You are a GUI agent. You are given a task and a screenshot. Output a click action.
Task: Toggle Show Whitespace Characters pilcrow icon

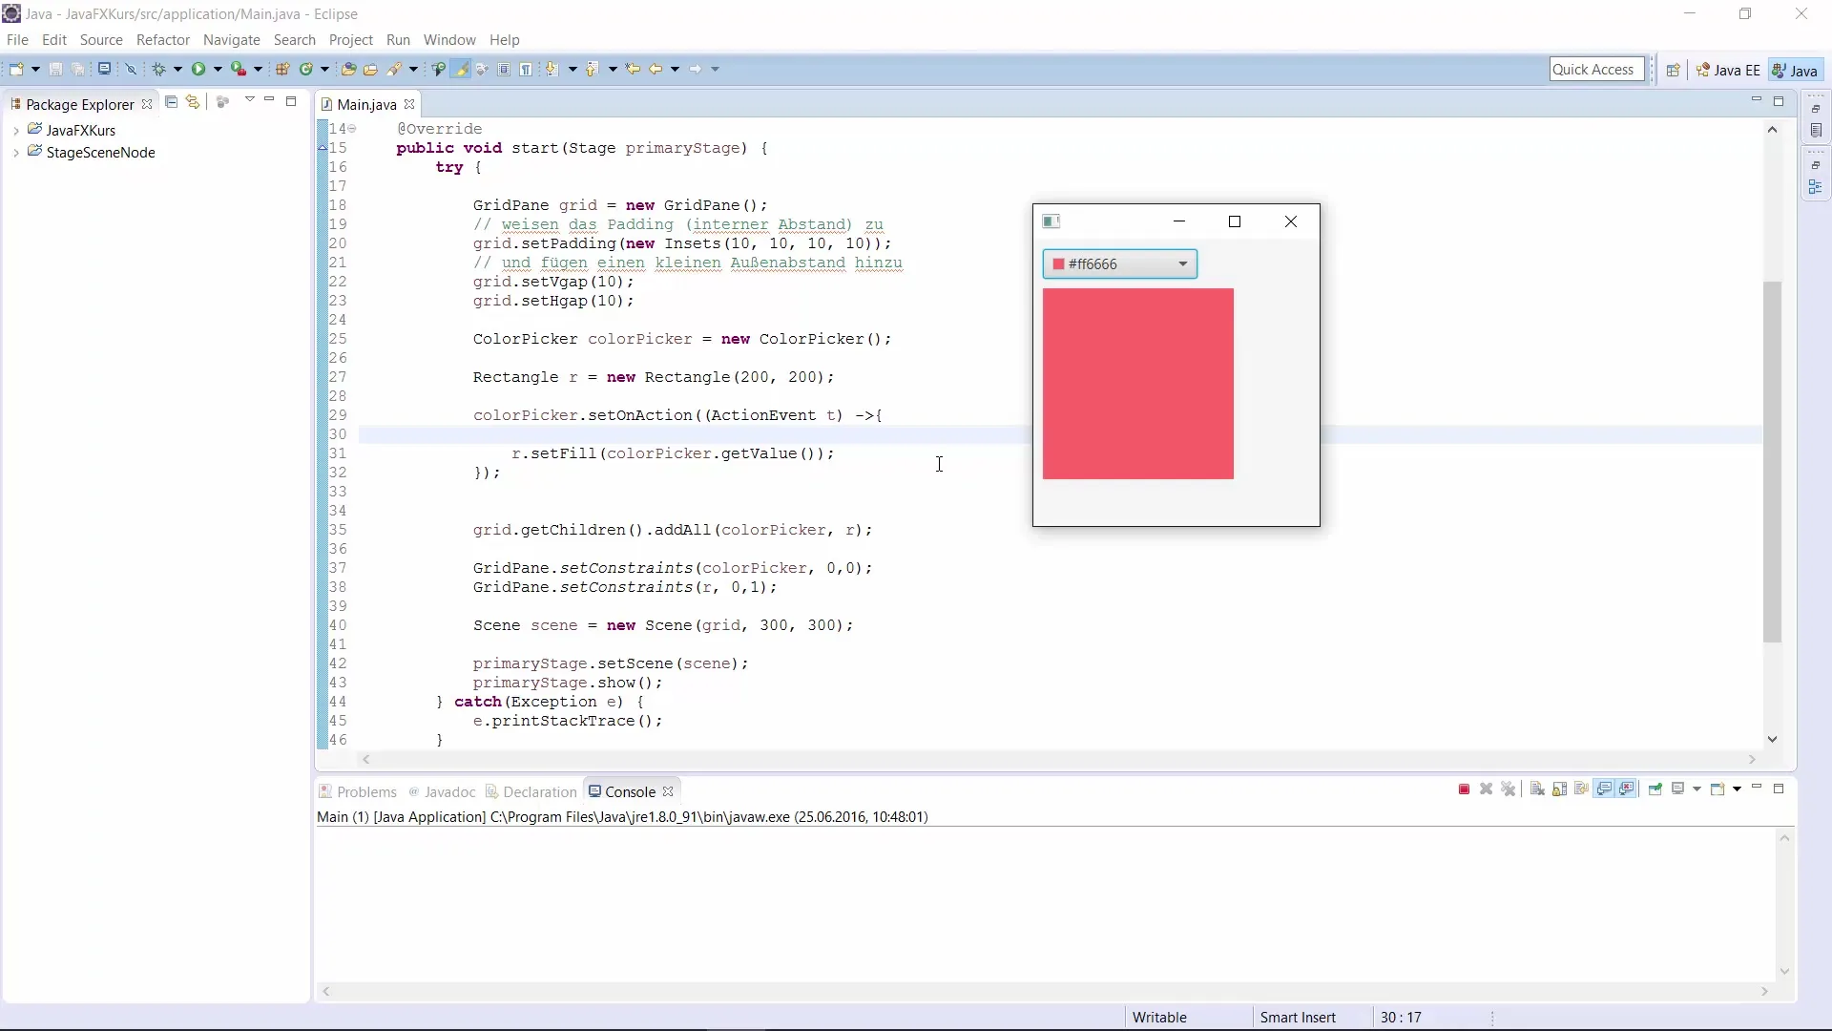526,69
